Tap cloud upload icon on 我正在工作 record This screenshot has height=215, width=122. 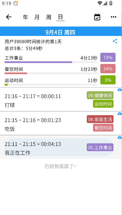119,137
